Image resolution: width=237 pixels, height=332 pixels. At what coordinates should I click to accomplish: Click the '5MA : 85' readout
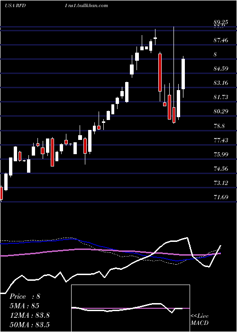(x=25, y=306)
